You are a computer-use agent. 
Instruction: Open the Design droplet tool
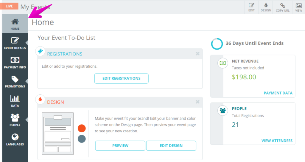pyautogui.click(x=266, y=7)
